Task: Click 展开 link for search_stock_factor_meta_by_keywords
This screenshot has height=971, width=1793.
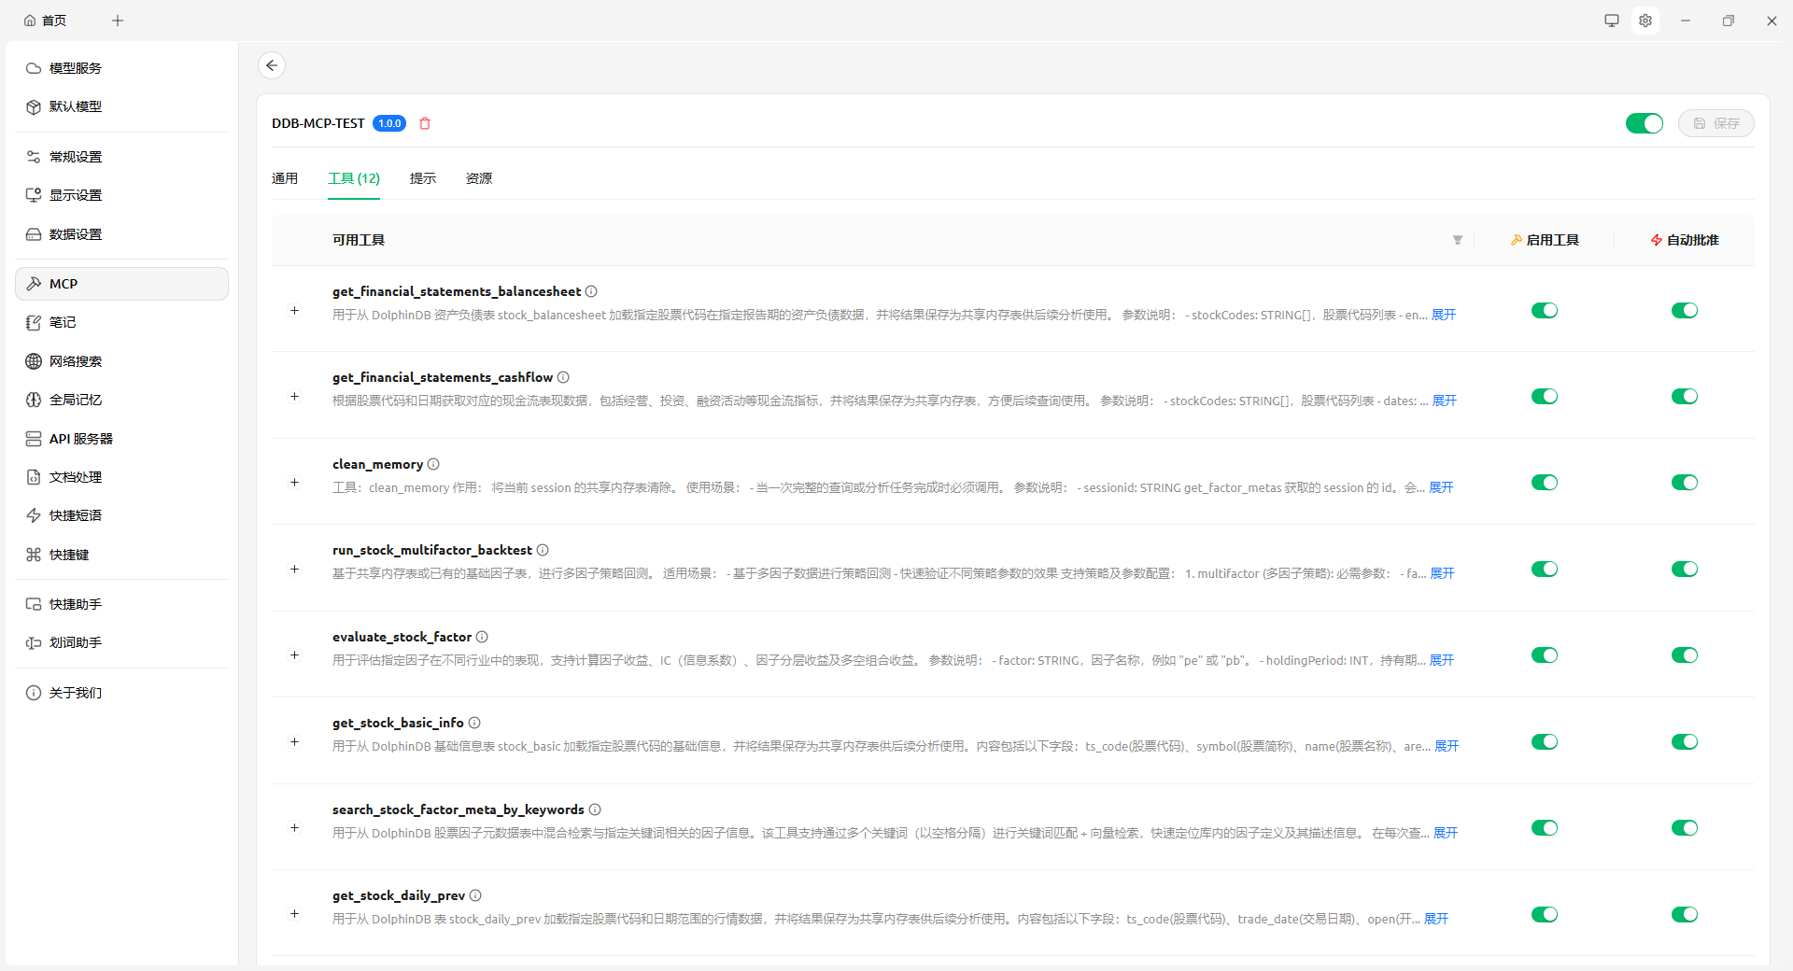Action: (1445, 833)
